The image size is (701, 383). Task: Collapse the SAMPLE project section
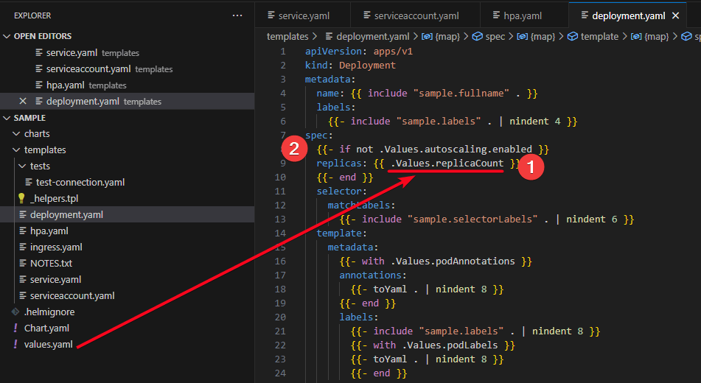click(7, 118)
